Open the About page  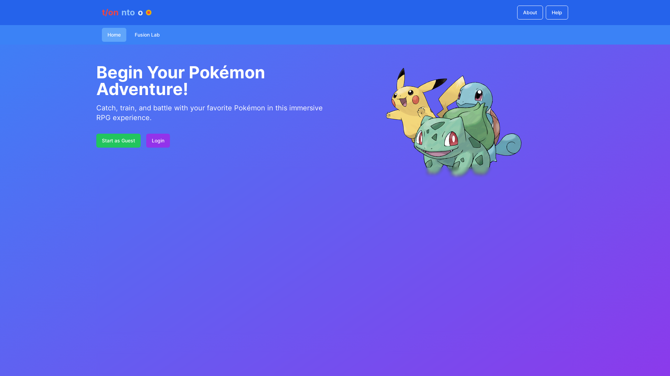click(x=530, y=13)
